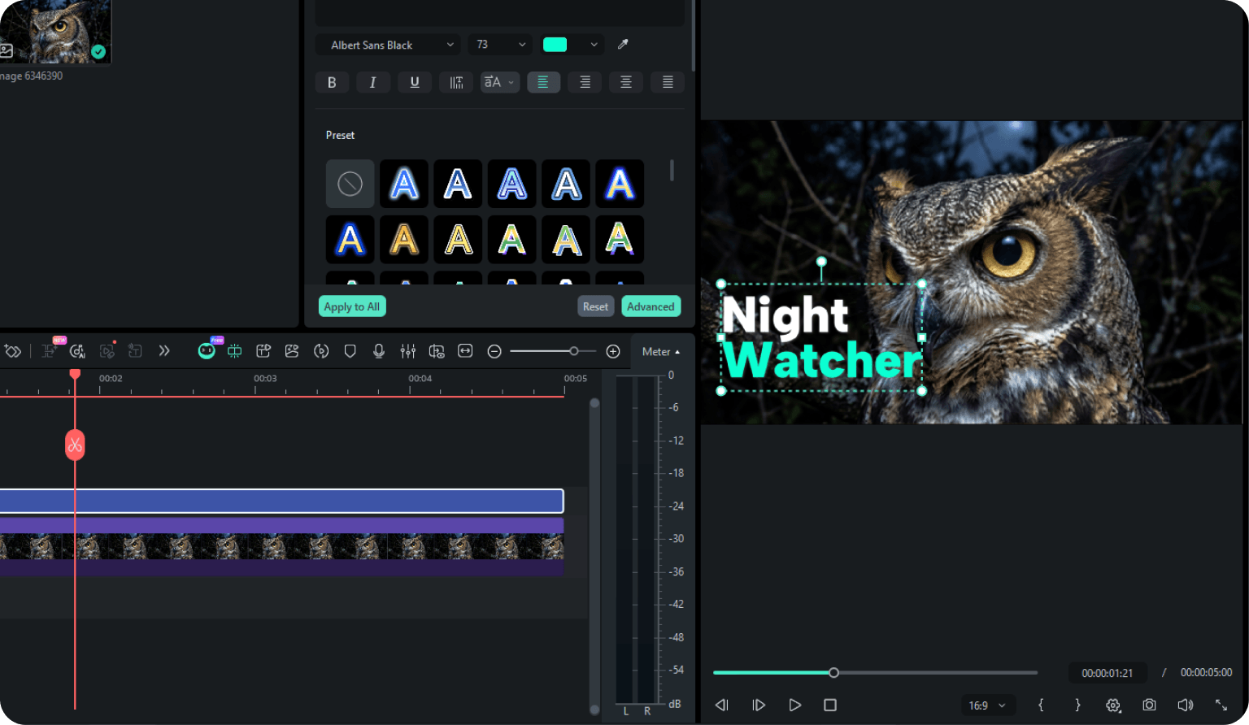Select the owl video clip on timeline

coord(281,547)
